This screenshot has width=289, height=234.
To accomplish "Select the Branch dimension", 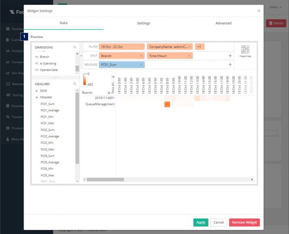I will point(45,57).
